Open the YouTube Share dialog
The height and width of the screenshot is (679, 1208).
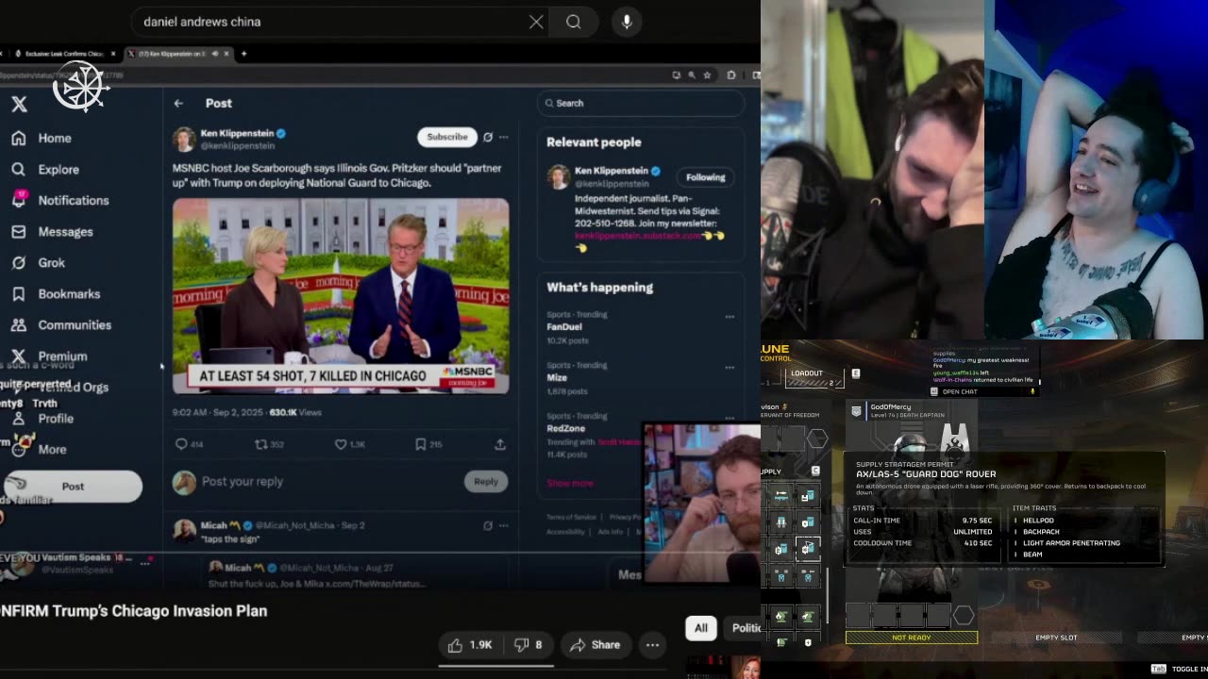[x=595, y=645]
